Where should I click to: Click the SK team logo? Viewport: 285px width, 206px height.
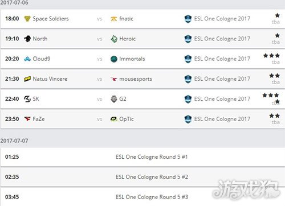[x=27, y=99]
